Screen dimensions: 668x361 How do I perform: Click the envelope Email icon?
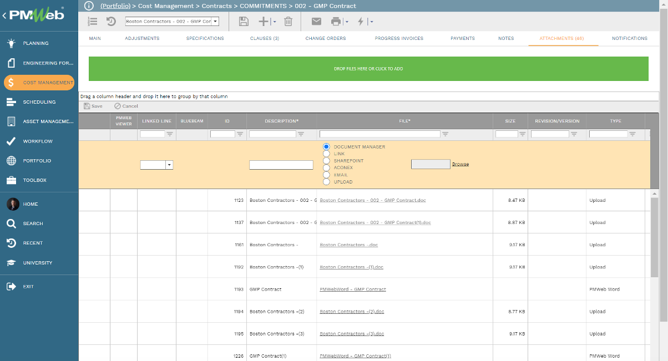point(316,22)
